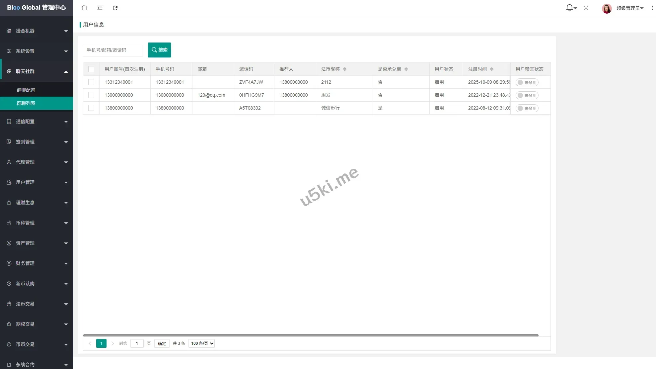Click the green 搜索 button

[x=159, y=50]
